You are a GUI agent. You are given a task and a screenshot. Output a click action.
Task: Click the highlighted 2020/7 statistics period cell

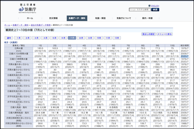tap(185, 56)
